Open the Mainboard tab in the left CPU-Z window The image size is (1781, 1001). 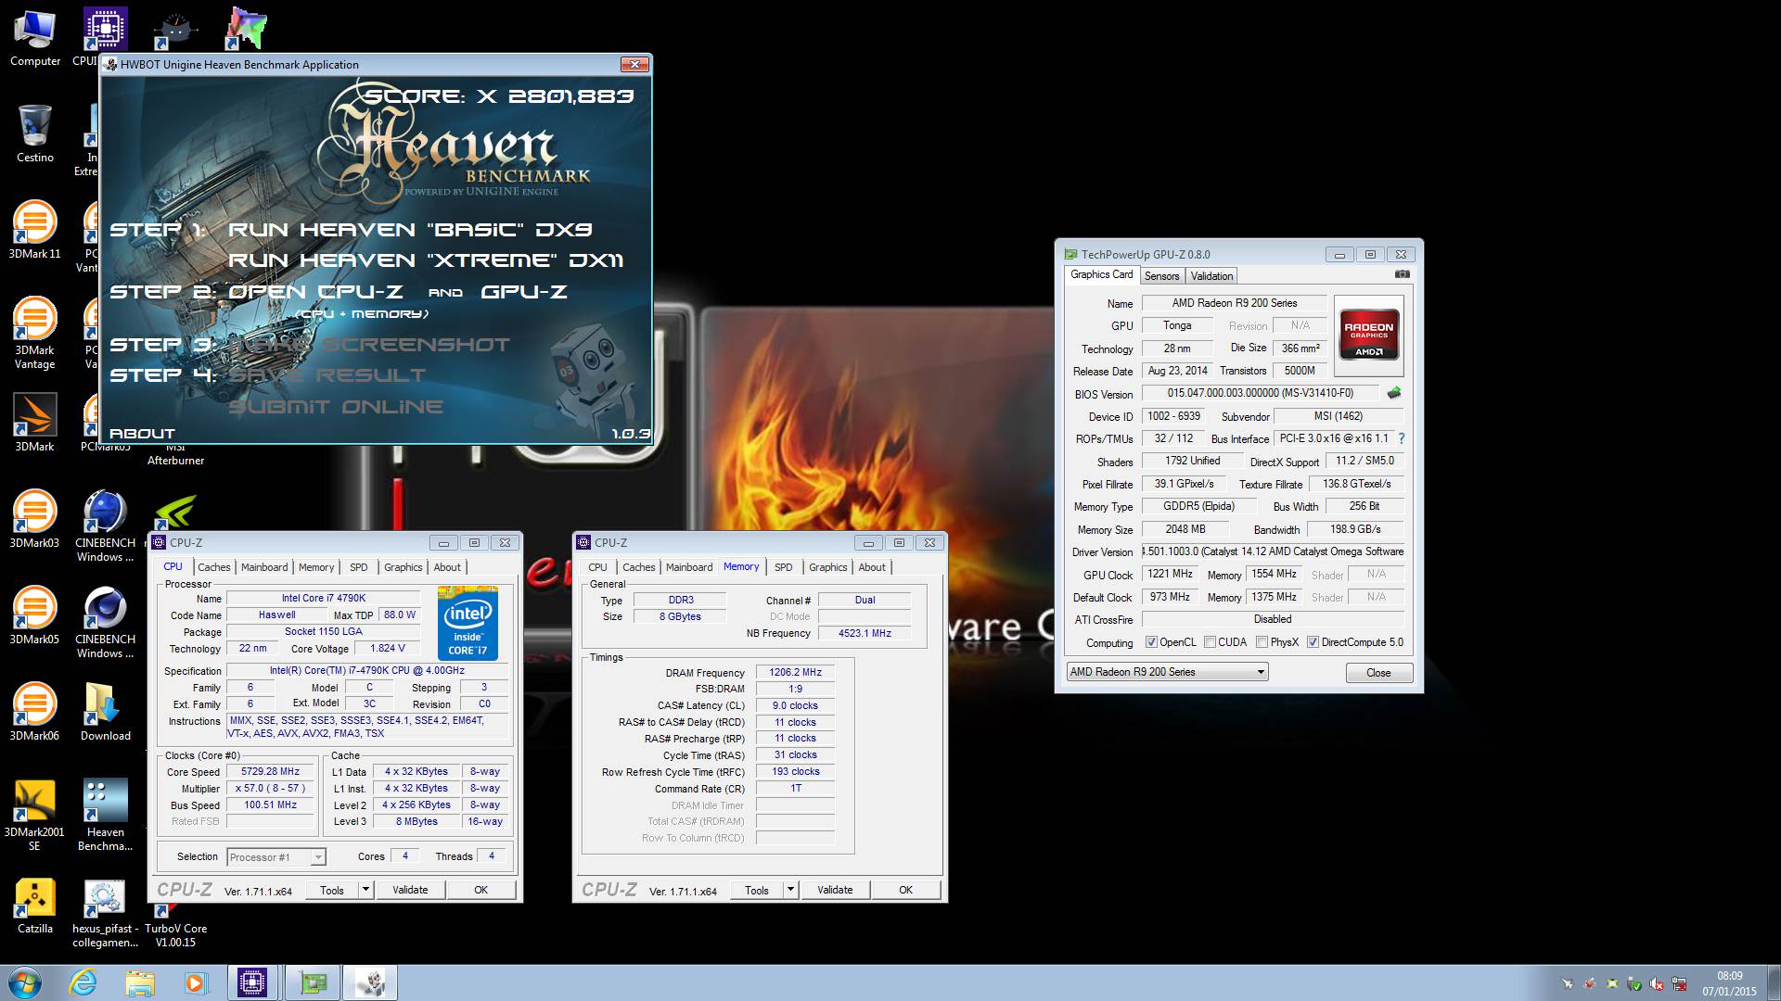(x=264, y=567)
